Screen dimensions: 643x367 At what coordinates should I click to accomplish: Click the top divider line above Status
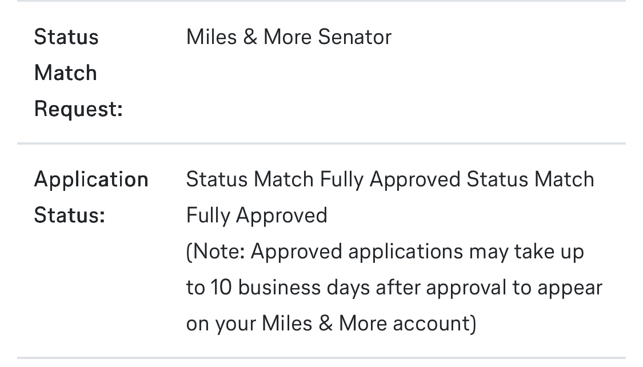tap(321, 1)
